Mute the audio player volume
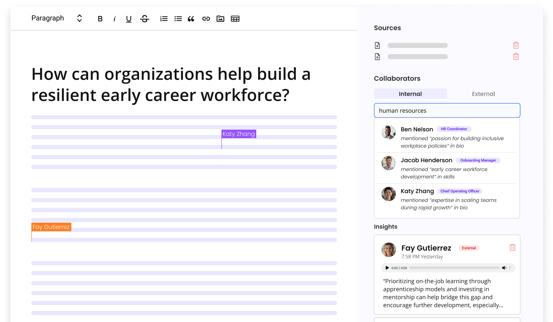The width and height of the screenshot is (553, 322). coord(504,268)
